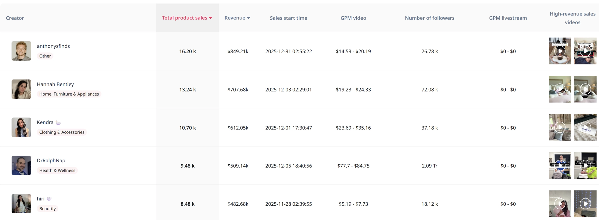Click the 2025-12-01 17:30:47 start time

pos(288,128)
